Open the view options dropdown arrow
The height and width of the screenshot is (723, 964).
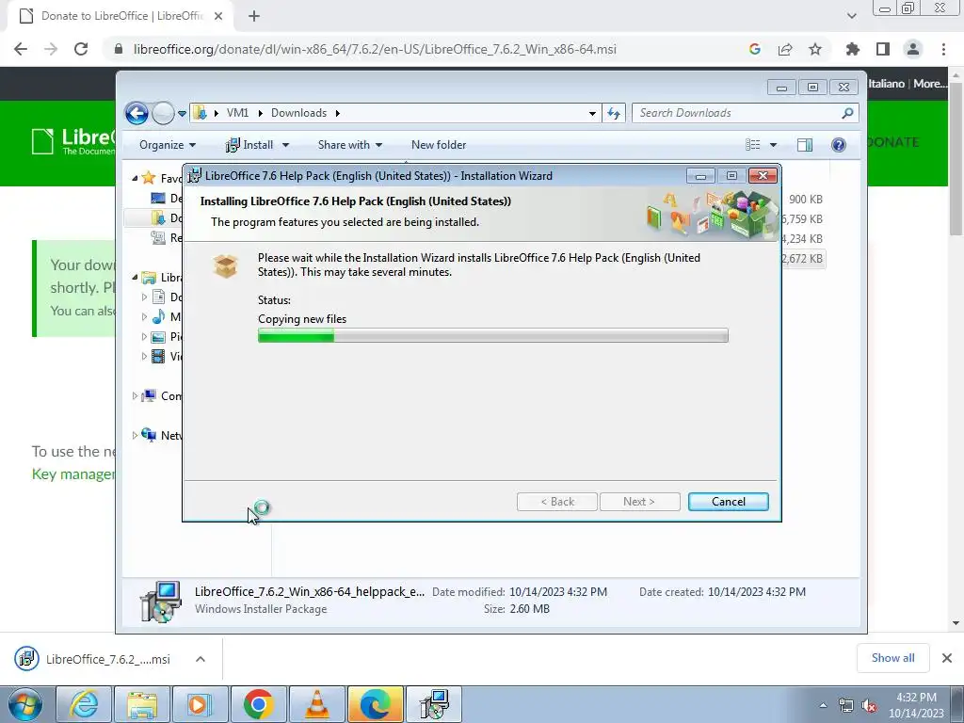coord(773,145)
